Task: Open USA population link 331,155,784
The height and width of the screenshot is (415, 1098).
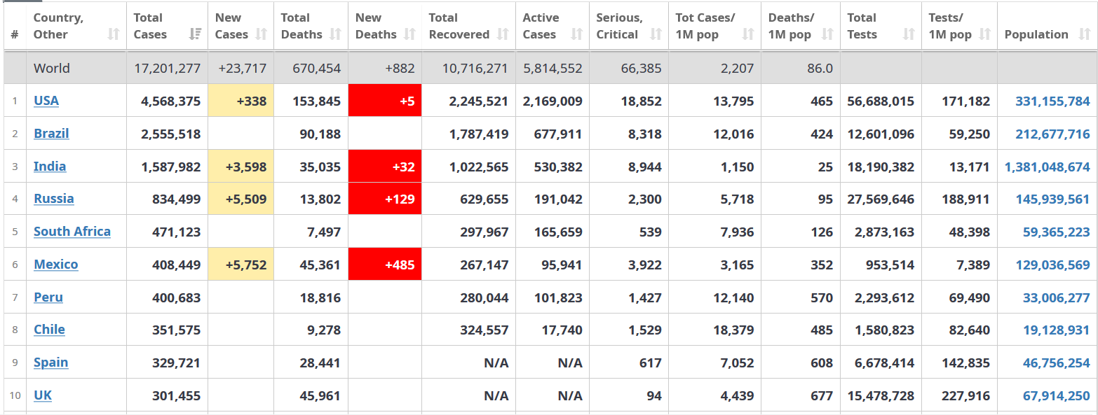Action: (x=1052, y=101)
